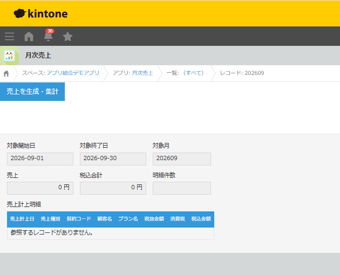Click the 売上を生成・集計 button
This screenshot has height=275, width=340.
coord(32,92)
